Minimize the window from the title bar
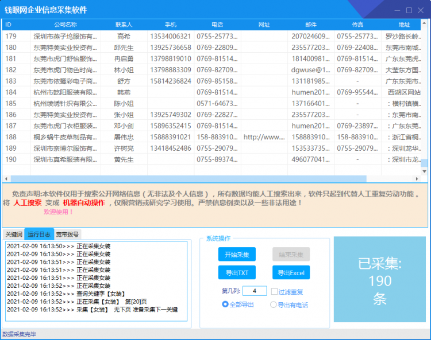 click(x=397, y=10)
